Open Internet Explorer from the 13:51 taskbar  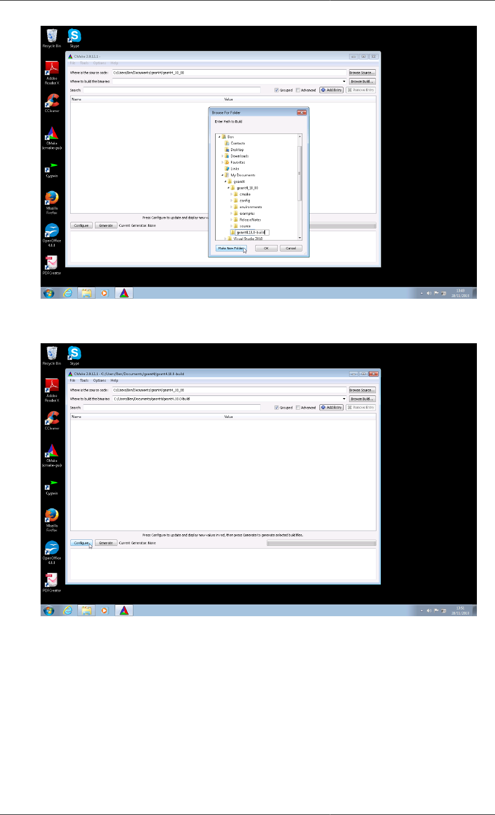[67, 610]
